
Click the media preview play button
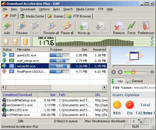[x=114, y=72]
